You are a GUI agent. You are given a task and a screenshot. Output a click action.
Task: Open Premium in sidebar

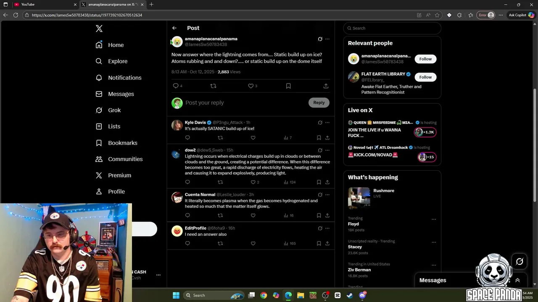coord(113,175)
